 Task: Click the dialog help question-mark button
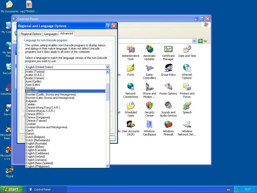pyautogui.click(x=108, y=26)
